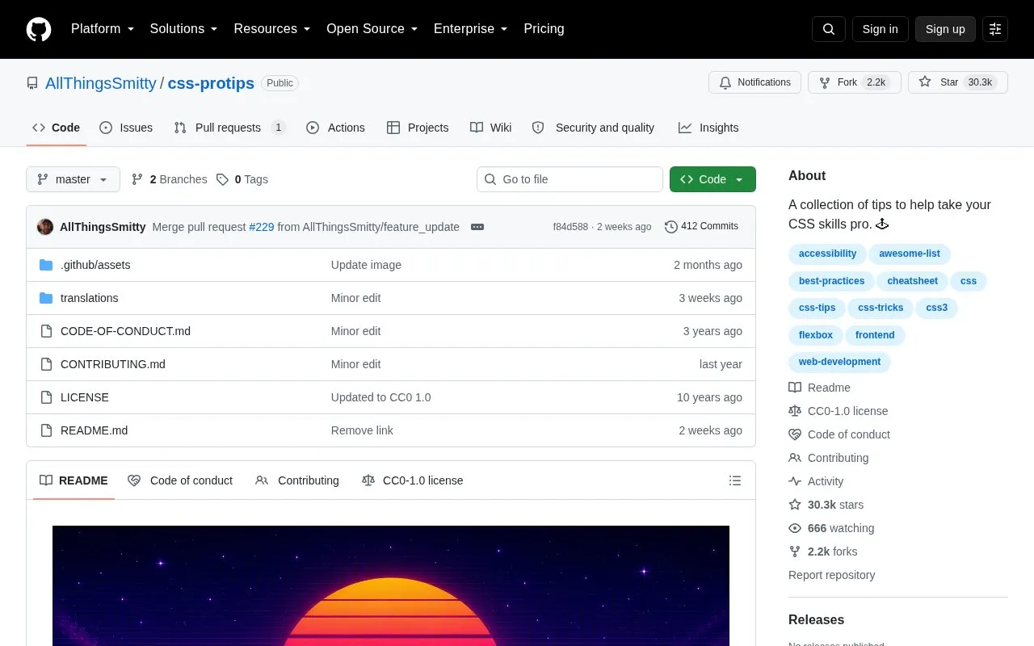Click the bell icon in Notifications
1034x646 pixels.
pos(725,82)
